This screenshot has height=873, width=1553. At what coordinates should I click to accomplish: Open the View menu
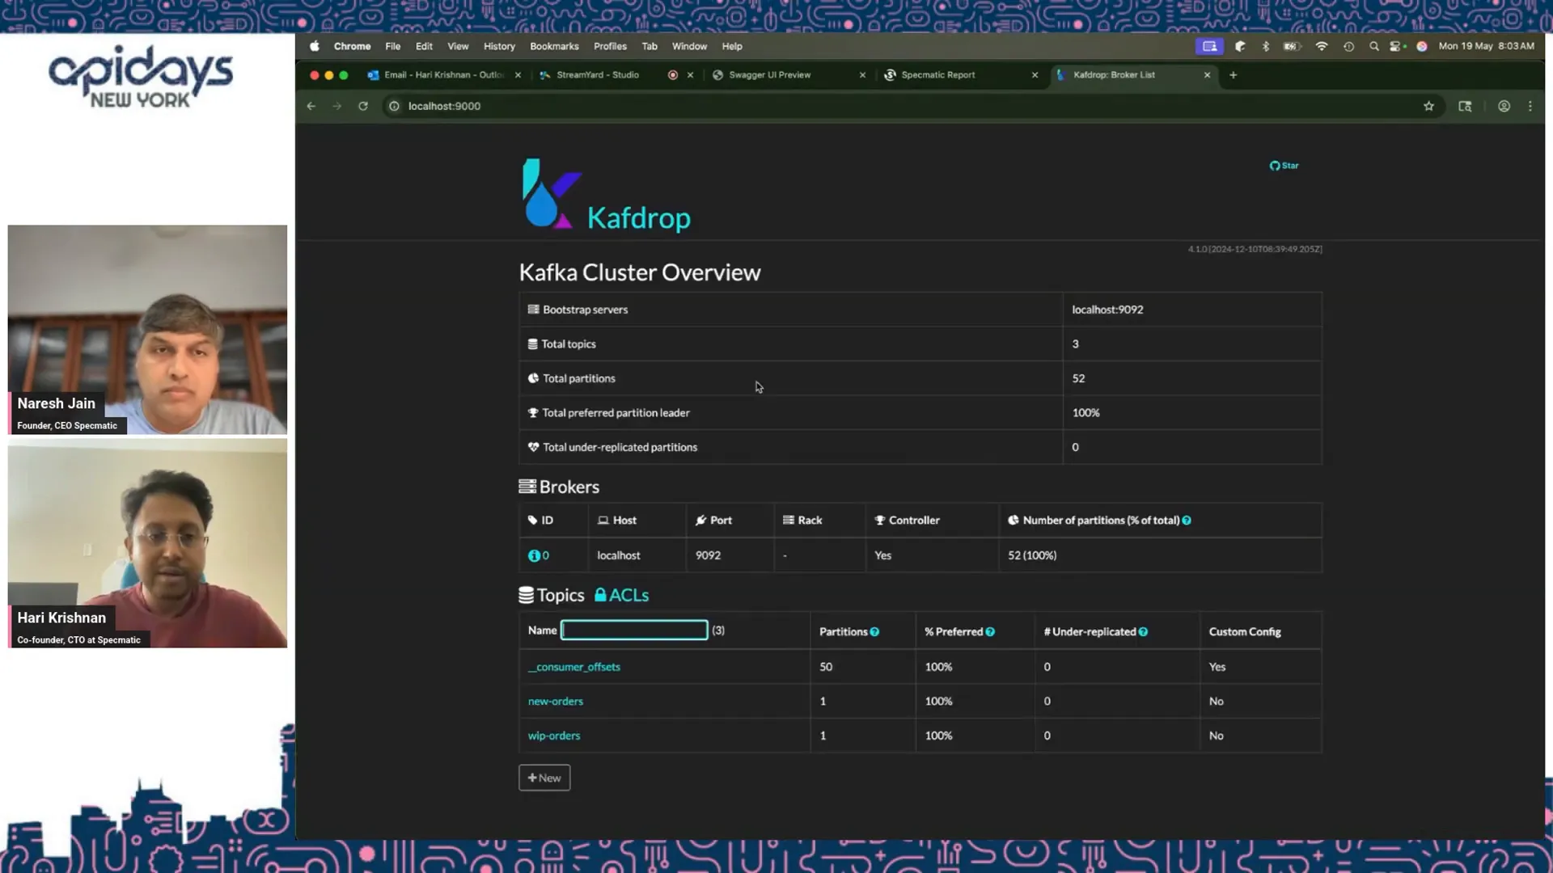point(458,46)
